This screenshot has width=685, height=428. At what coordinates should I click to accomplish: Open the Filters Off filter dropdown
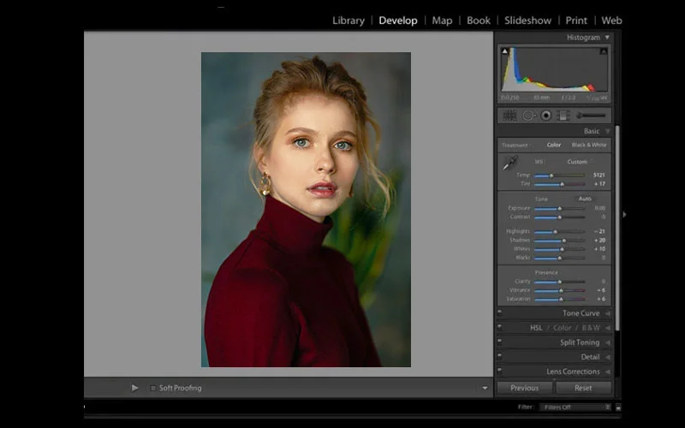[x=575, y=407]
